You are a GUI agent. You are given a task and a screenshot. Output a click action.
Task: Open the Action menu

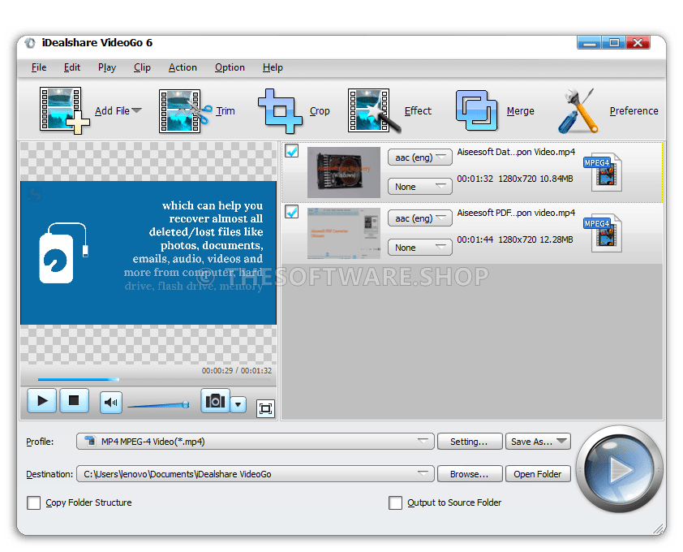(183, 67)
